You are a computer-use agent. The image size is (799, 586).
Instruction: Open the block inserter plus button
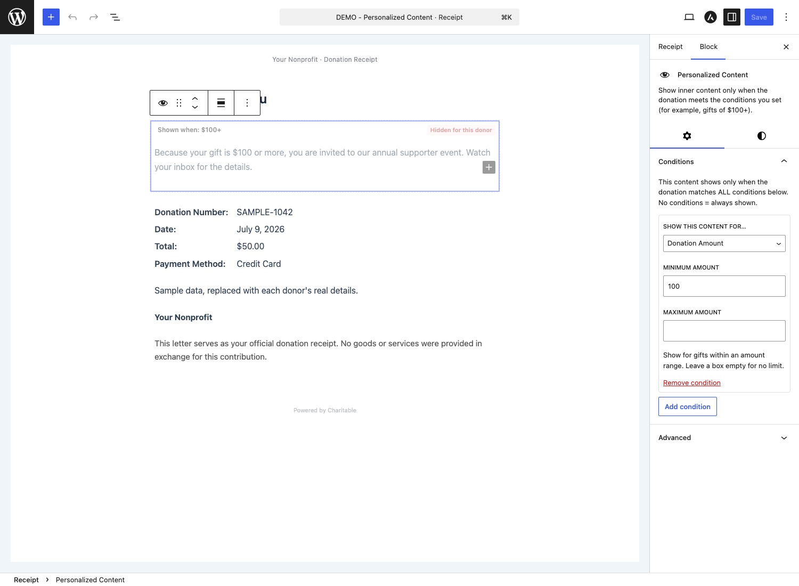[51, 17]
